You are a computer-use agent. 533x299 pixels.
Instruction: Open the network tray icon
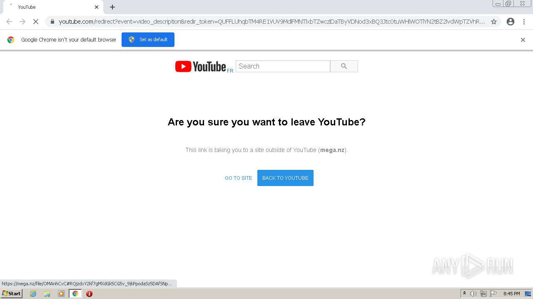tap(483, 294)
